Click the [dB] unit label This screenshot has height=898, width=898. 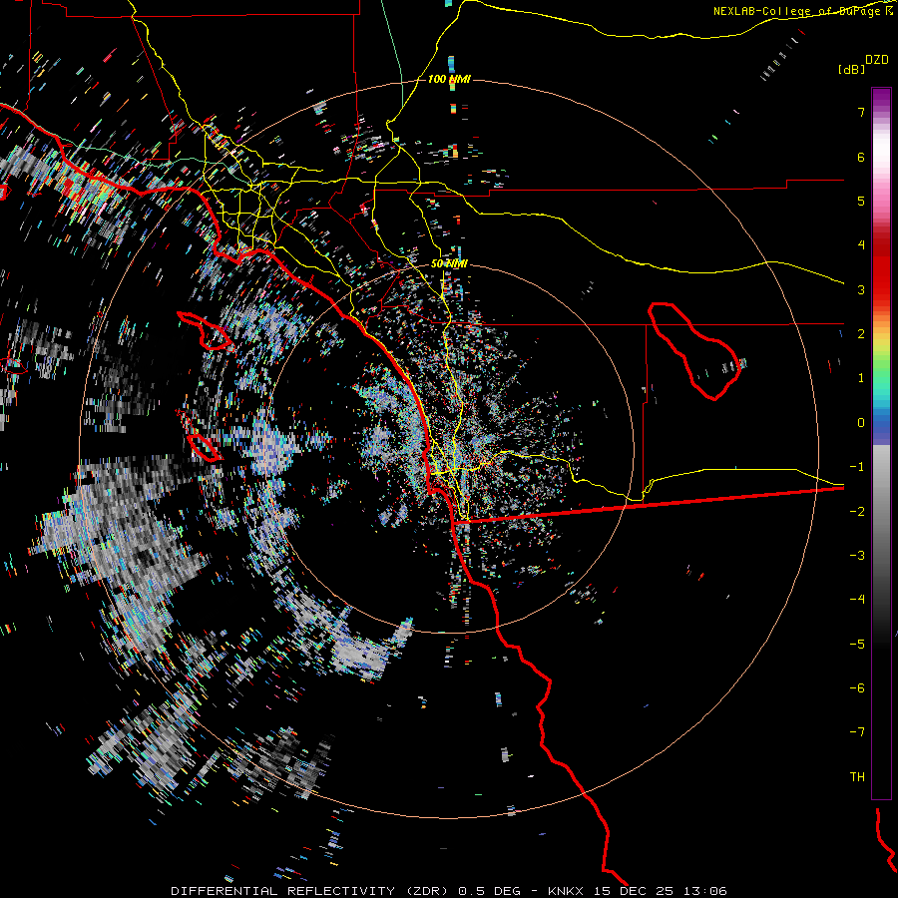(x=851, y=69)
